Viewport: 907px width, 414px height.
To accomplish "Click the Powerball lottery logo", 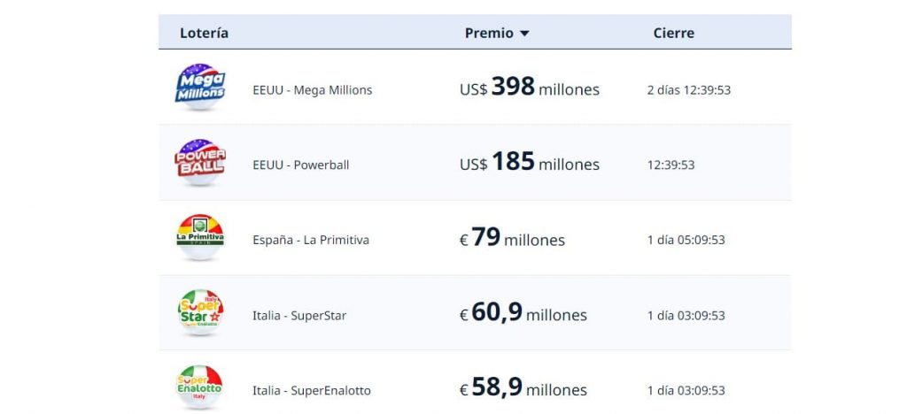I will pos(199,162).
